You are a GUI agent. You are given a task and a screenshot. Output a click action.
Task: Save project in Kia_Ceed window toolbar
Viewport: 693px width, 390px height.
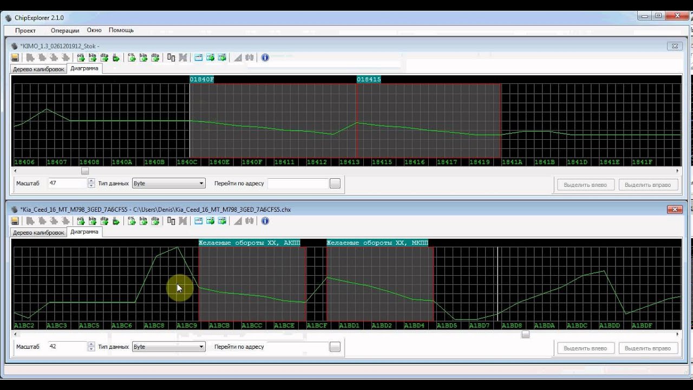pyautogui.click(x=15, y=221)
